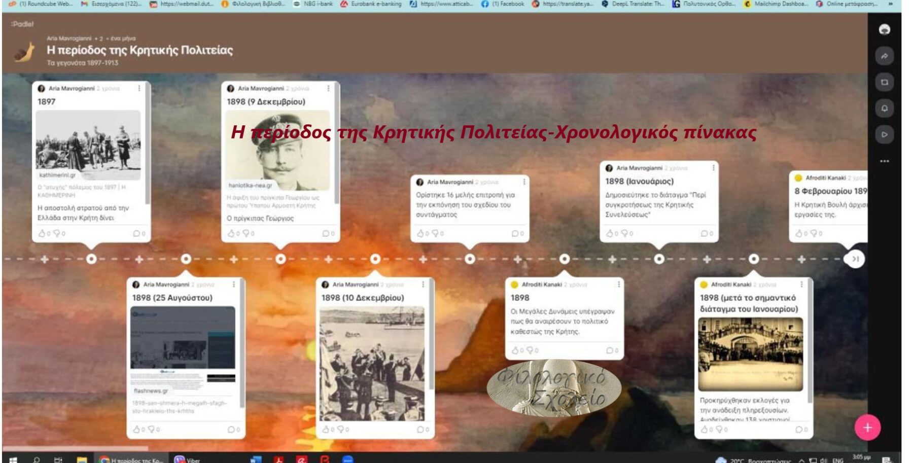Start the slideshow play button

pos(884,135)
